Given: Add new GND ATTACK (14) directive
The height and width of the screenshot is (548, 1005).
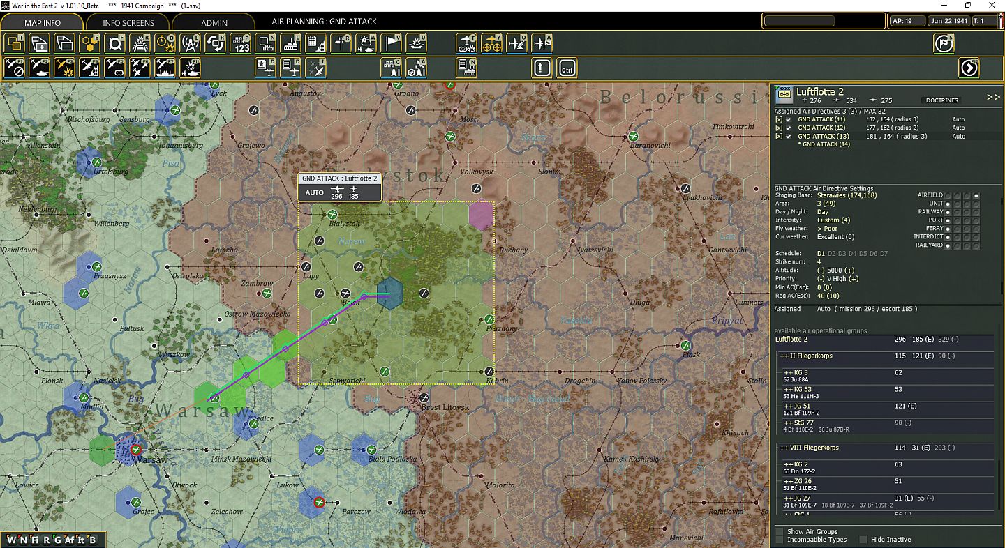Looking at the screenshot, I should [x=824, y=144].
